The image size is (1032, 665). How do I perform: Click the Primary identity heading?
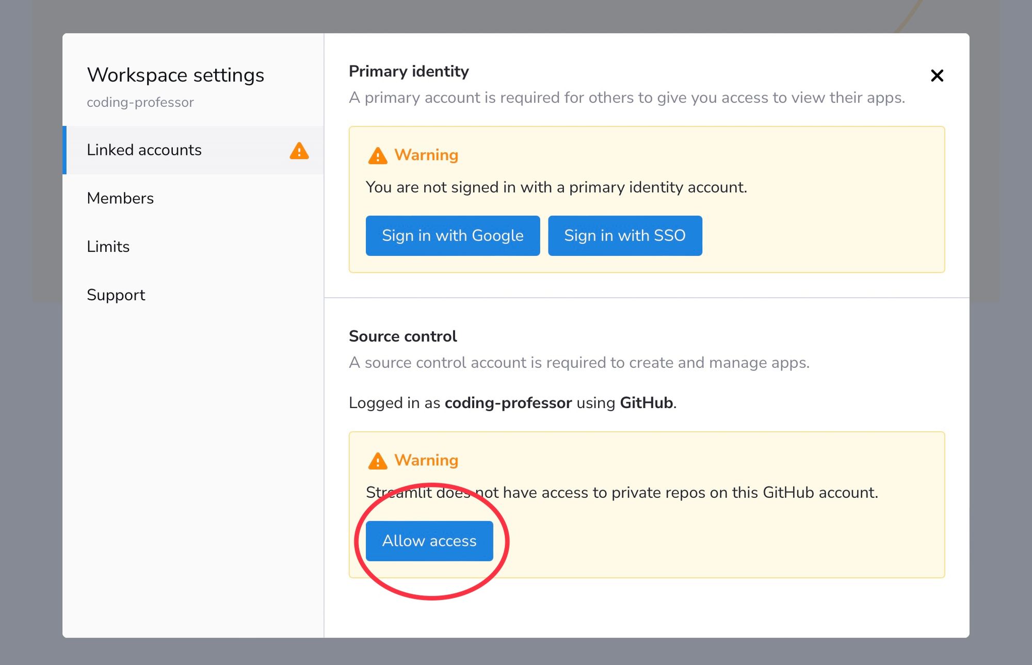click(x=408, y=71)
